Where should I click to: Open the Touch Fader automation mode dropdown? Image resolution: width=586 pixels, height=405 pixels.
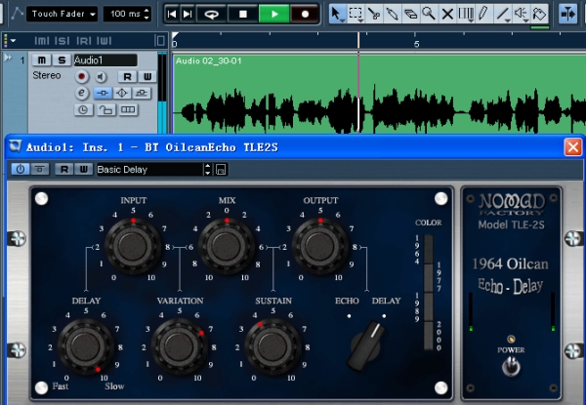[63, 14]
